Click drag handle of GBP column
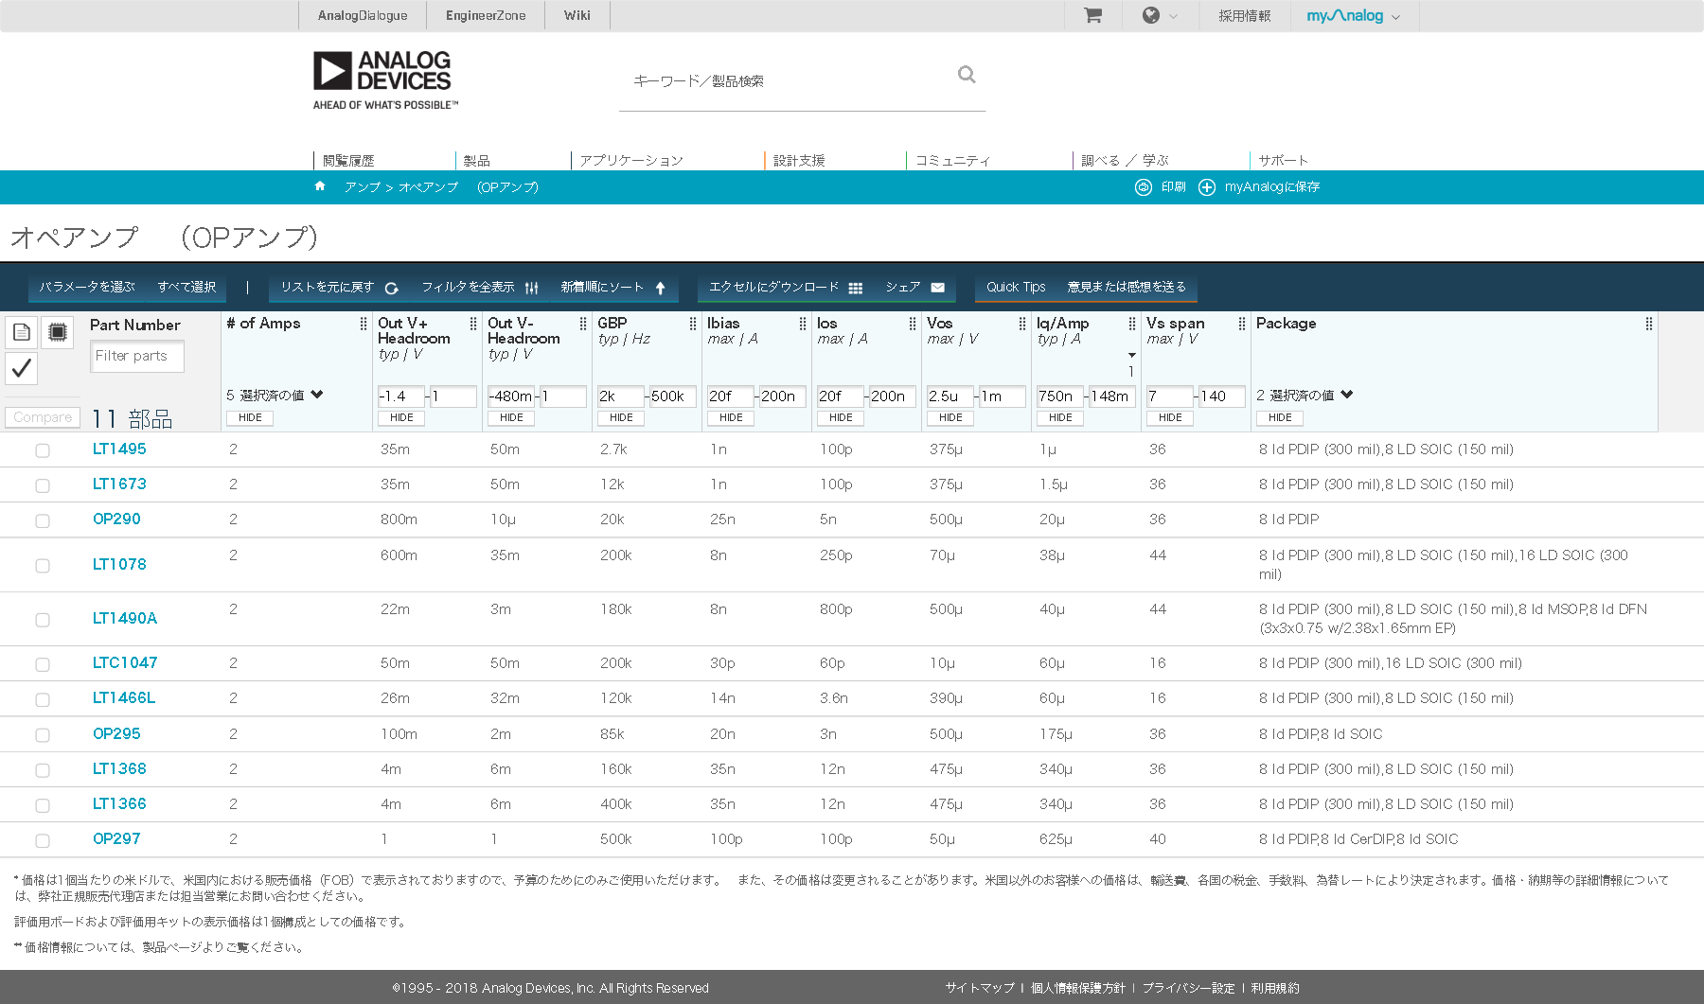This screenshot has height=1004, width=1704. (x=693, y=324)
